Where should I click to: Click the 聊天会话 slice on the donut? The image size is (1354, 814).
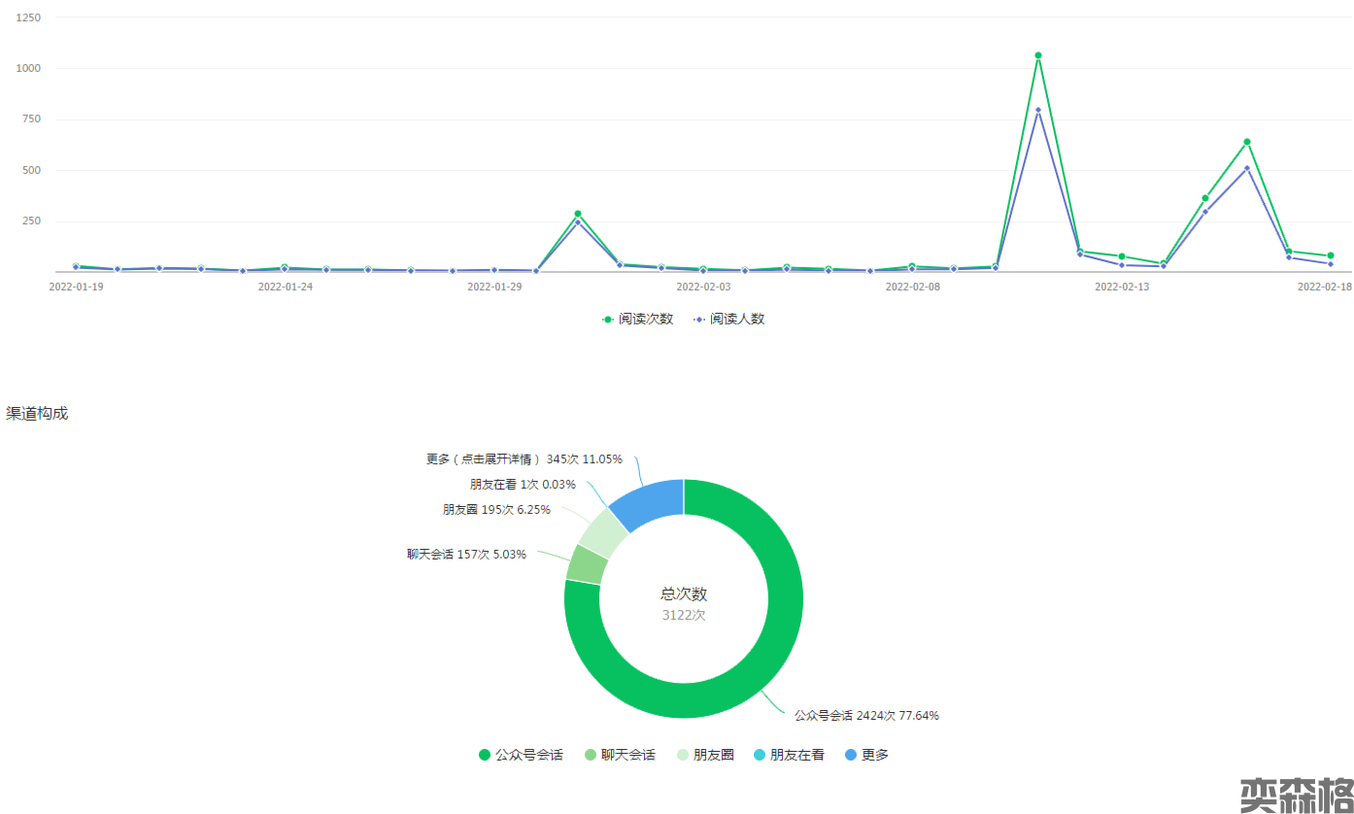(587, 564)
